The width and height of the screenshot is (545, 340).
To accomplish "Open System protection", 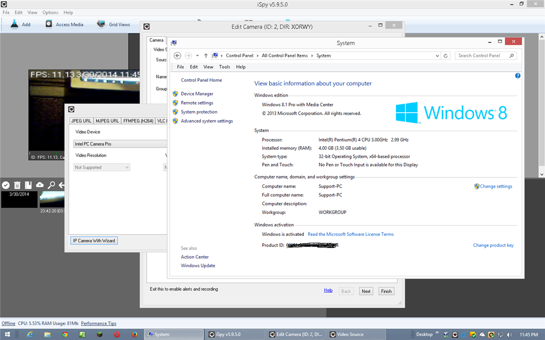I will tap(199, 112).
